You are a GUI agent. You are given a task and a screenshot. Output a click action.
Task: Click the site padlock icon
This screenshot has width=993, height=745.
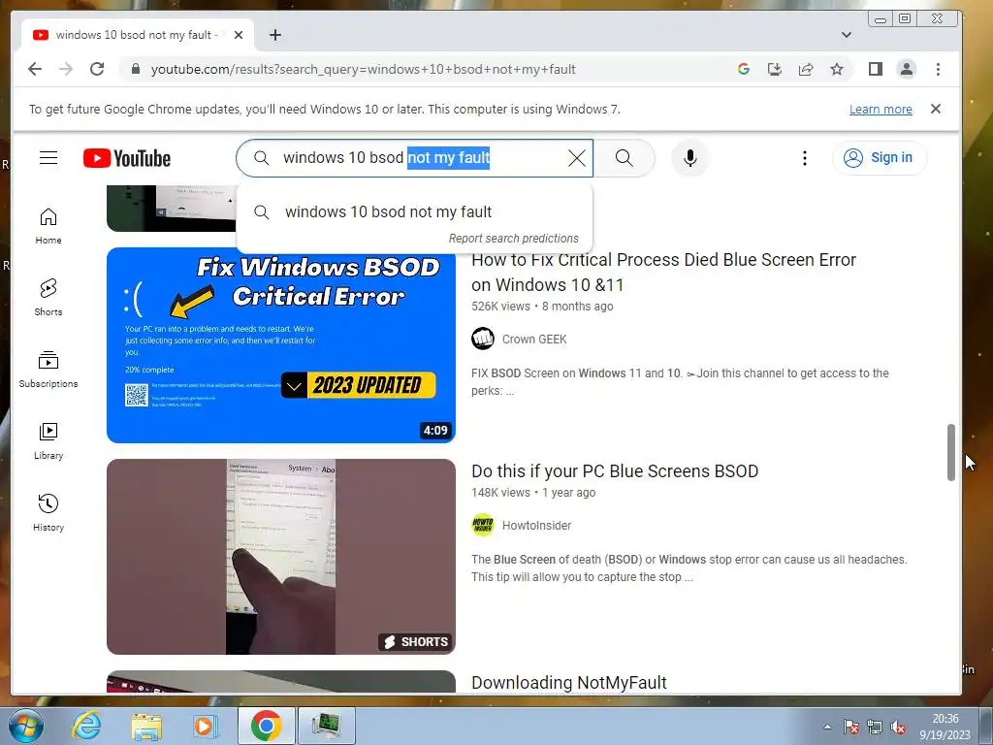pos(136,69)
